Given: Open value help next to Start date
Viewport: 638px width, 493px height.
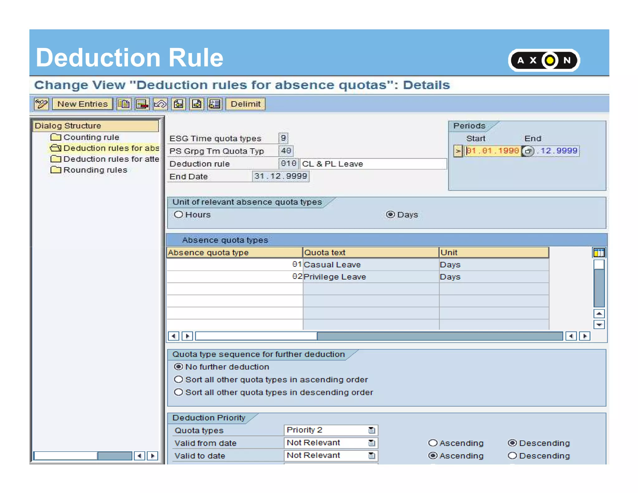Looking at the screenshot, I should point(528,151).
